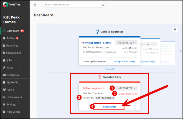Screen dimensions: 183x119
Task: Open the filter funnel icon
Action: [x=175, y=30]
